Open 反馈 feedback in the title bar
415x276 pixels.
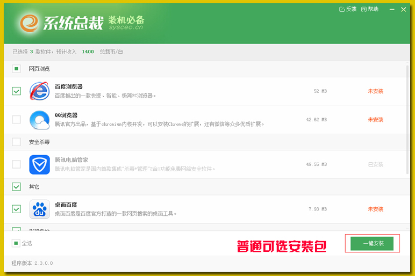tap(348, 9)
